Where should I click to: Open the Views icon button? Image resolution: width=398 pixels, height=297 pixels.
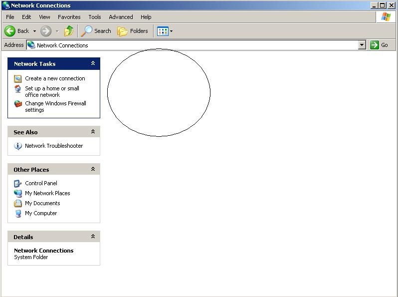tap(163, 31)
